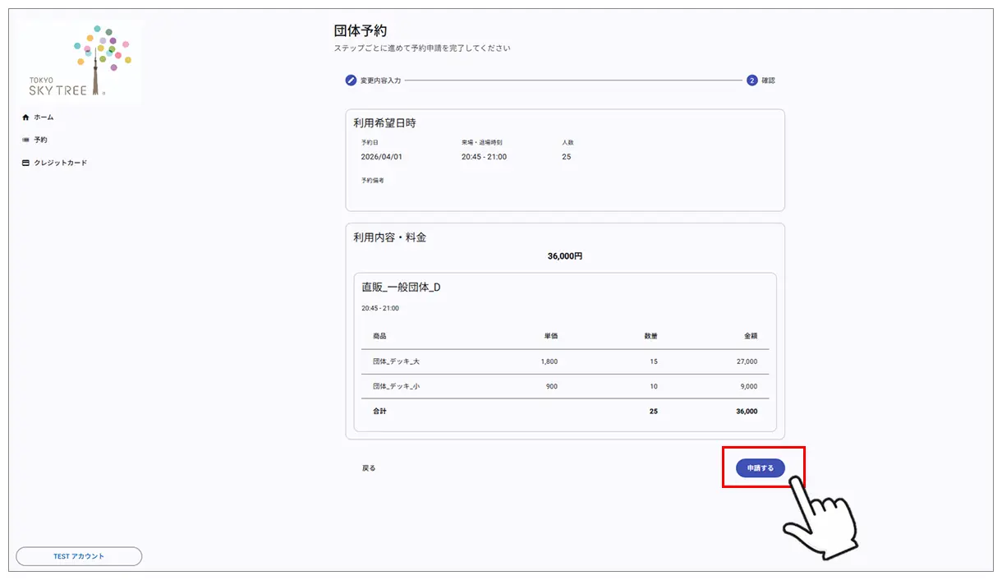1002x580 pixels.
Task: Click the 20:45 - 21:00 time under 来場・退場時刻
Action: (484, 157)
